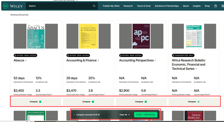The width and height of the screenshot is (224, 122).
Task: Open the Abacus journal title link
Action: 19,60
